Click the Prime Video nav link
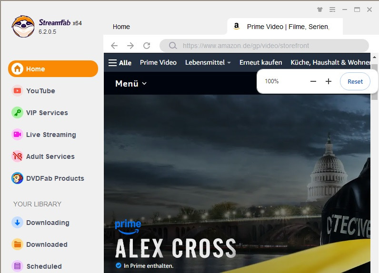The height and width of the screenshot is (273, 379). click(158, 62)
